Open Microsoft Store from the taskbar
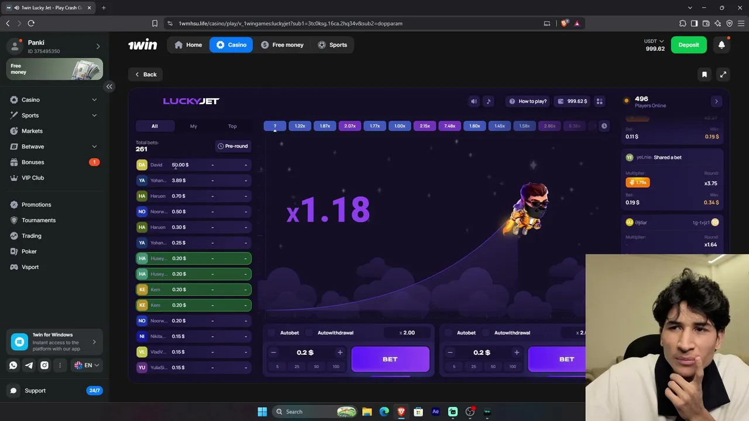The width and height of the screenshot is (749, 421). point(418,412)
